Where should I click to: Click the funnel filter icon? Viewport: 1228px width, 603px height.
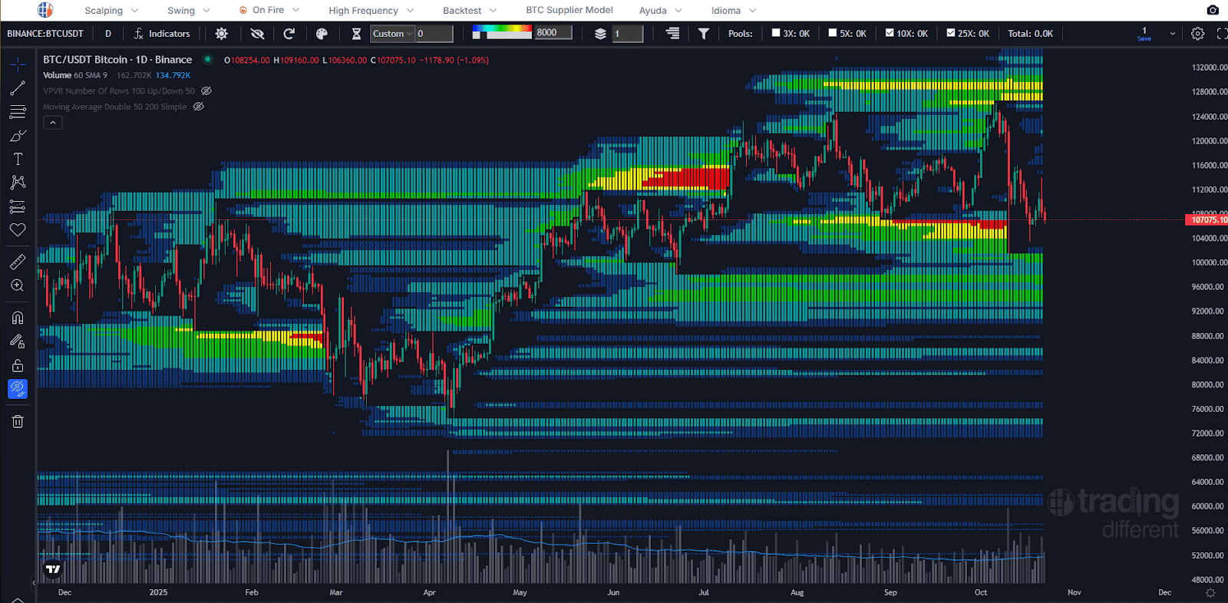704,33
